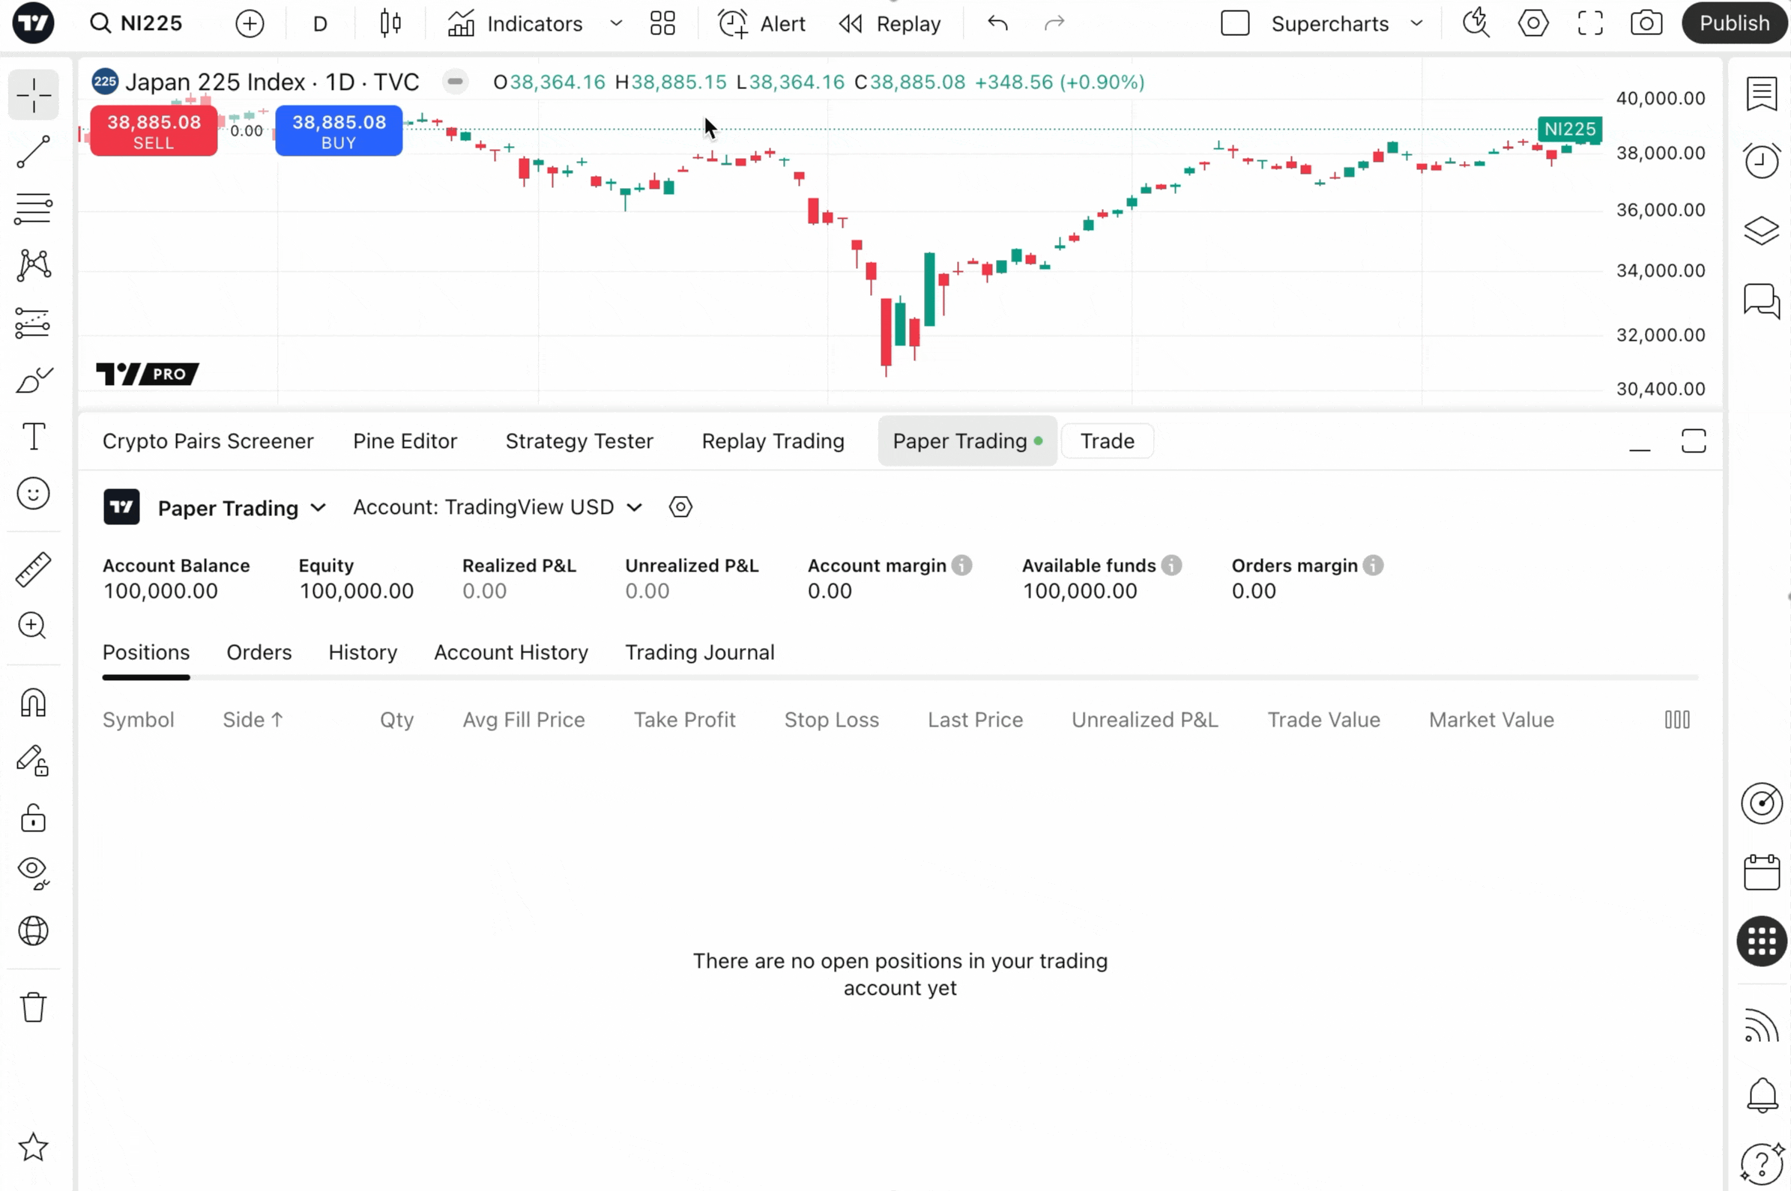Open the Fibonacci retracement tool
The image size is (1791, 1191).
(x=34, y=208)
